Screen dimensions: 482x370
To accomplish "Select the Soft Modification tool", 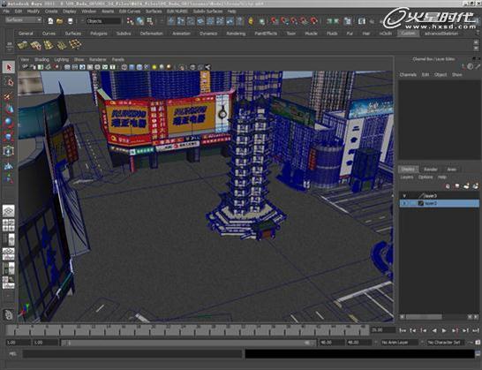I will 9,165.
